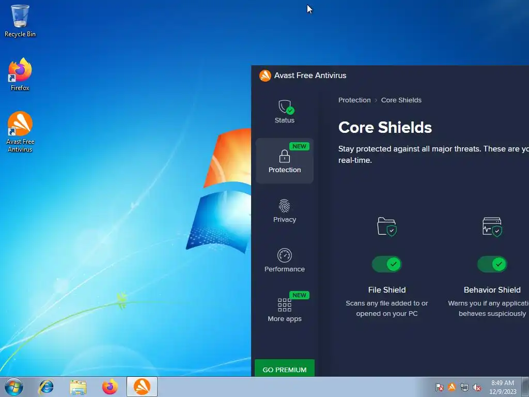The height and width of the screenshot is (397, 529).
Task: Open the Performance gauge section
Action: [x=285, y=261]
